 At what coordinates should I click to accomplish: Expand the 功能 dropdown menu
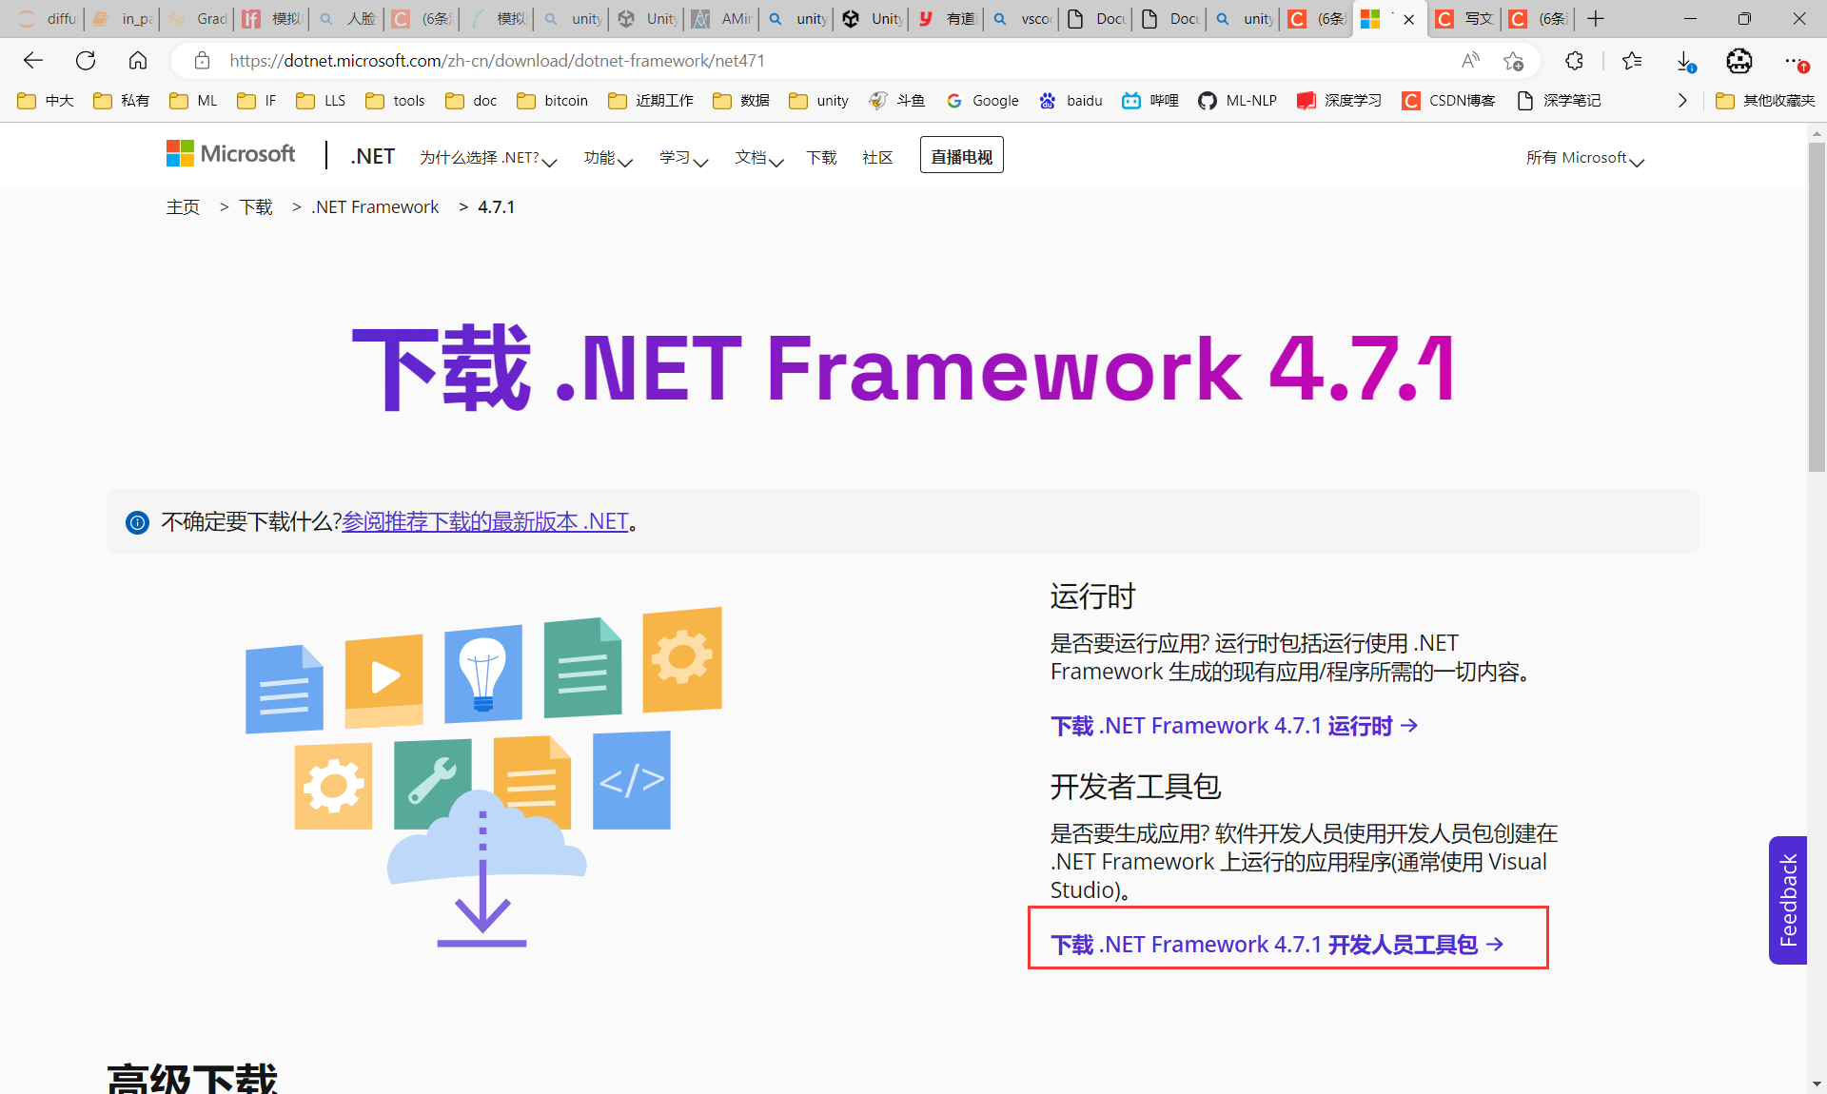608,158
